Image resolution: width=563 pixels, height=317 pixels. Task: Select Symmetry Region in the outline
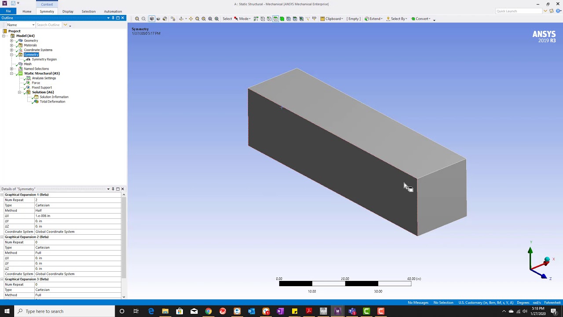pos(44,59)
